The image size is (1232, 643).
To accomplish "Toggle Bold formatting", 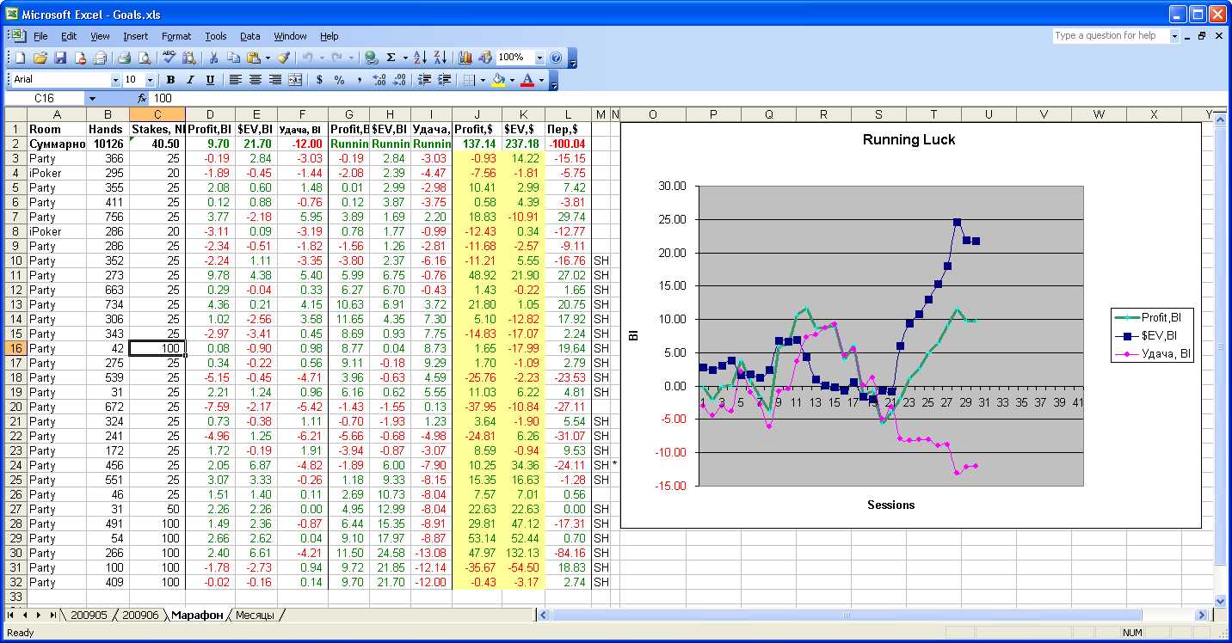I will [x=170, y=80].
